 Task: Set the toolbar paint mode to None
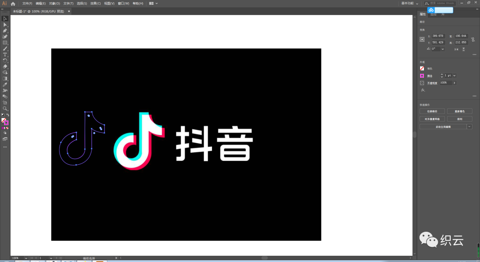8,128
